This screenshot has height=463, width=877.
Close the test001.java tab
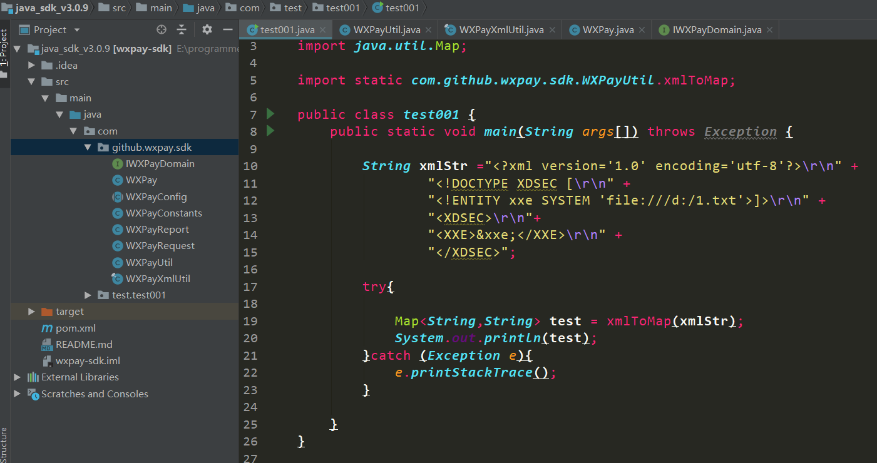[322, 30]
